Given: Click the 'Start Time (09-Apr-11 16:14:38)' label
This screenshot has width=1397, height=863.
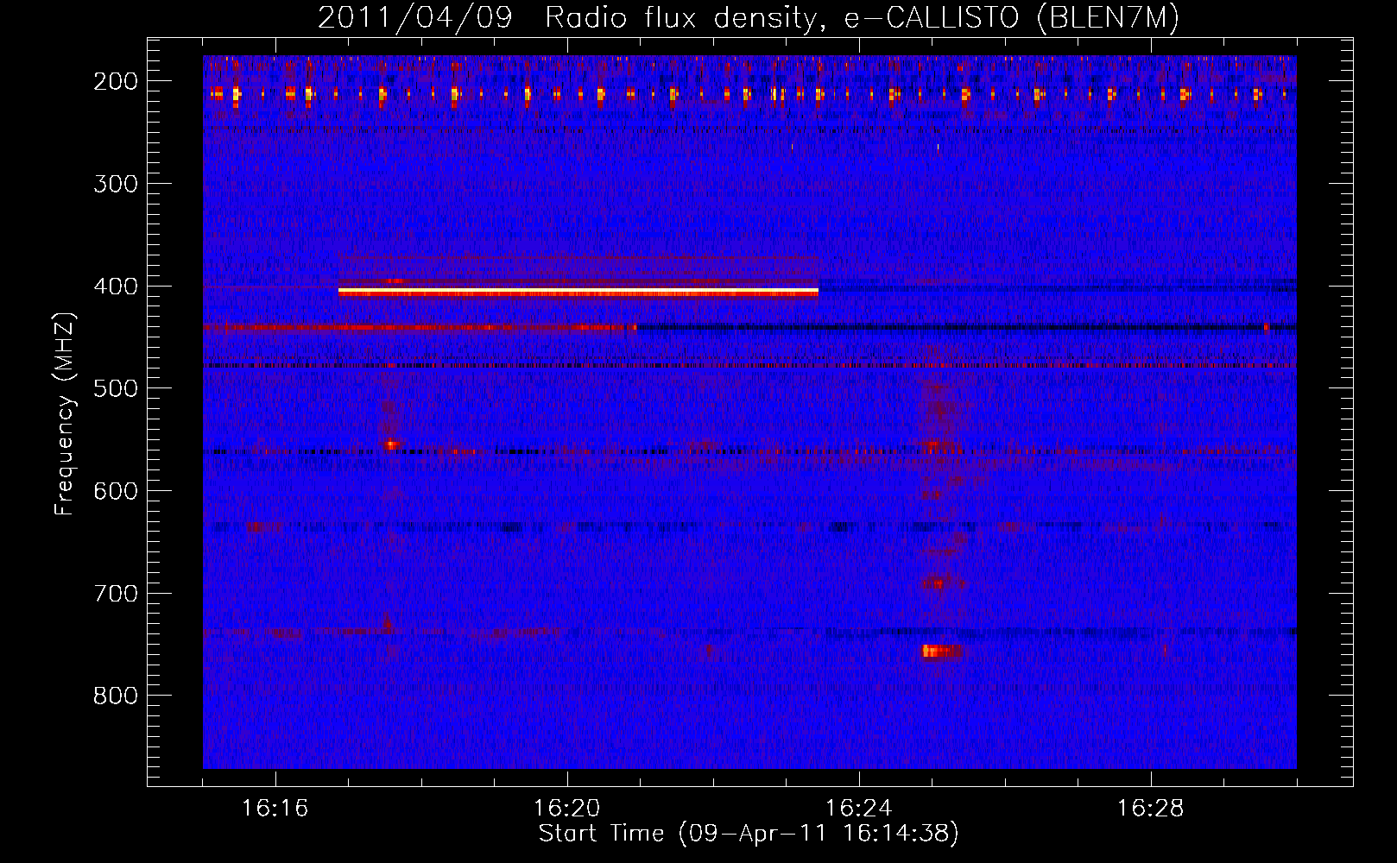Looking at the screenshot, I should pos(749,834).
